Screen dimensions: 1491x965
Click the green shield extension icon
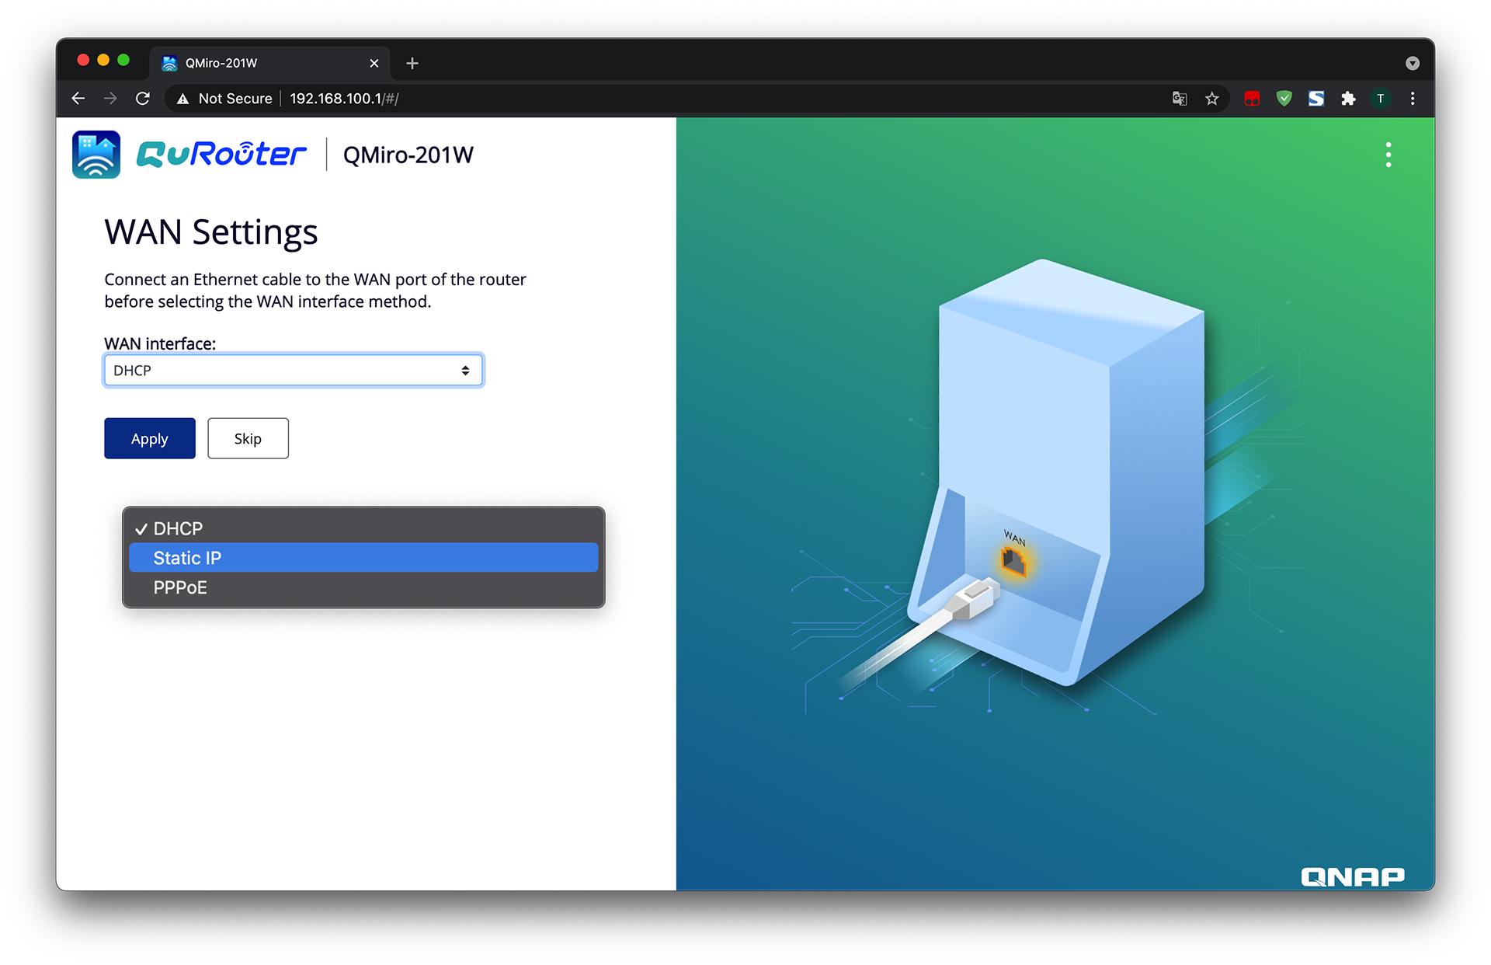click(1284, 99)
